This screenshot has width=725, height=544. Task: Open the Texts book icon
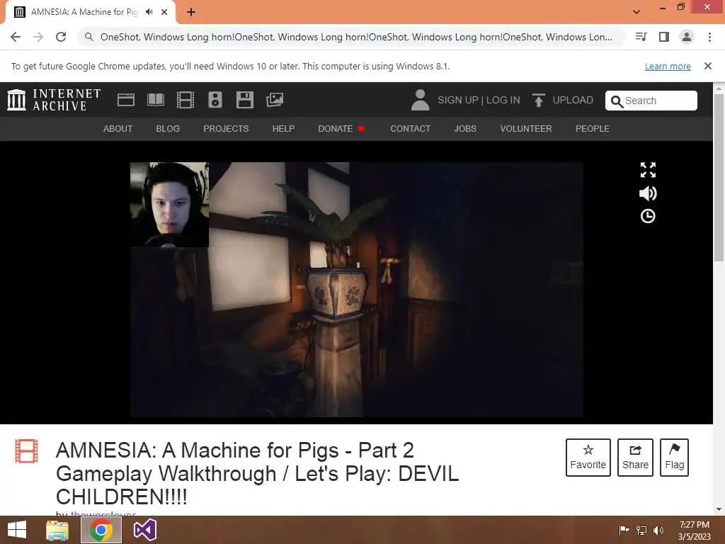coord(155,100)
